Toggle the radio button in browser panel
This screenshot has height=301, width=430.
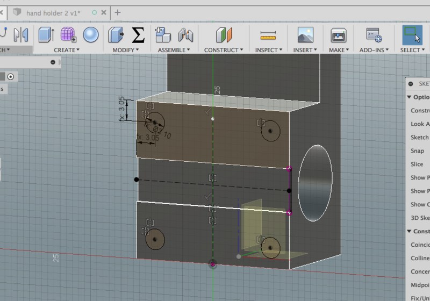point(10,77)
